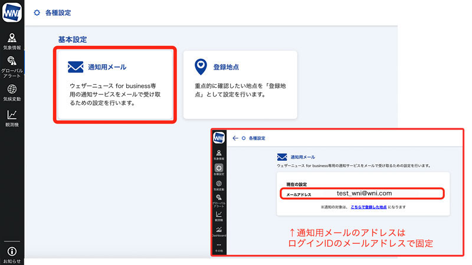Select 気候変動 globe icon in main sidebar

click(12, 91)
